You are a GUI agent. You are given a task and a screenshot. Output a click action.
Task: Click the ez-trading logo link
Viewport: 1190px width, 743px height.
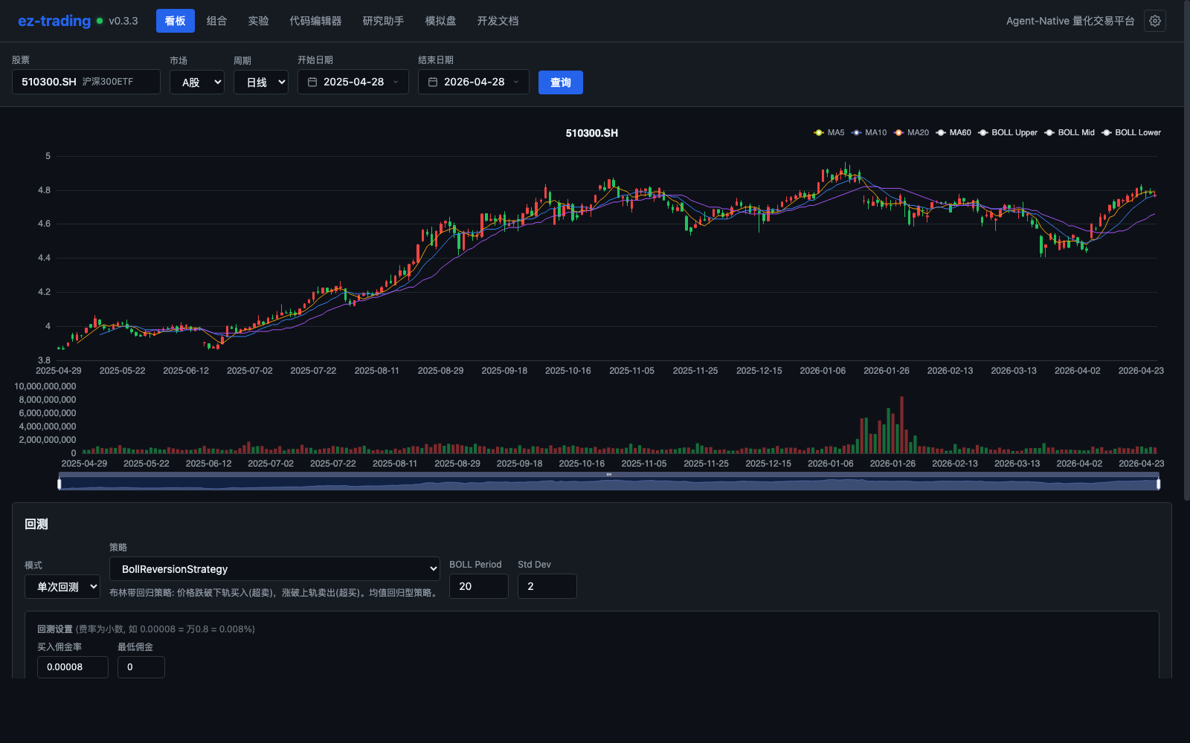click(54, 21)
